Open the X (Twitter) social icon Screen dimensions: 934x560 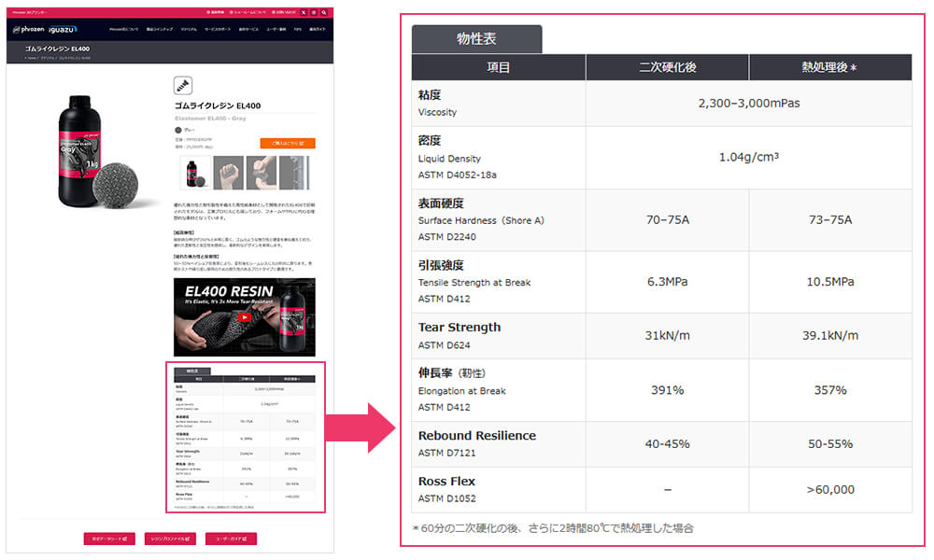click(x=304, y=12)
